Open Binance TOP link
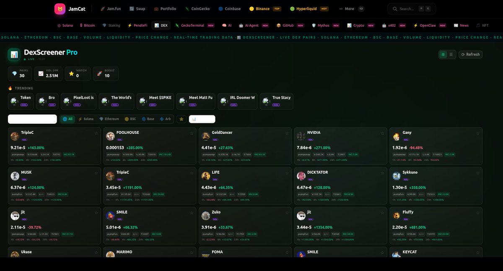Viewport: 503px width, 271px height. click(265, 9)
